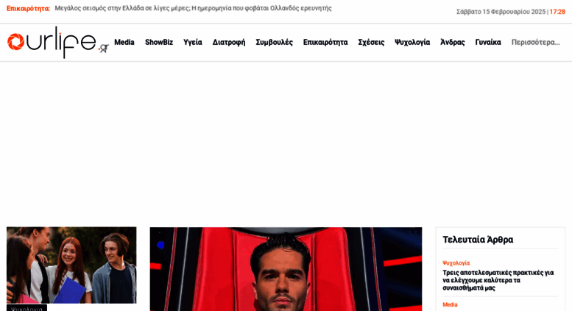Go to the Άνδρας section
The image size is (572, 311).
[x=452, y=42]
